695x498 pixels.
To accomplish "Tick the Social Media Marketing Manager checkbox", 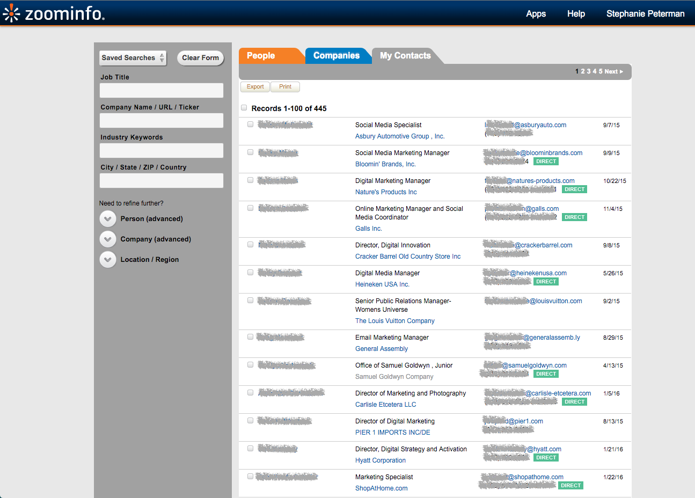I will click(x=250, y=152).
